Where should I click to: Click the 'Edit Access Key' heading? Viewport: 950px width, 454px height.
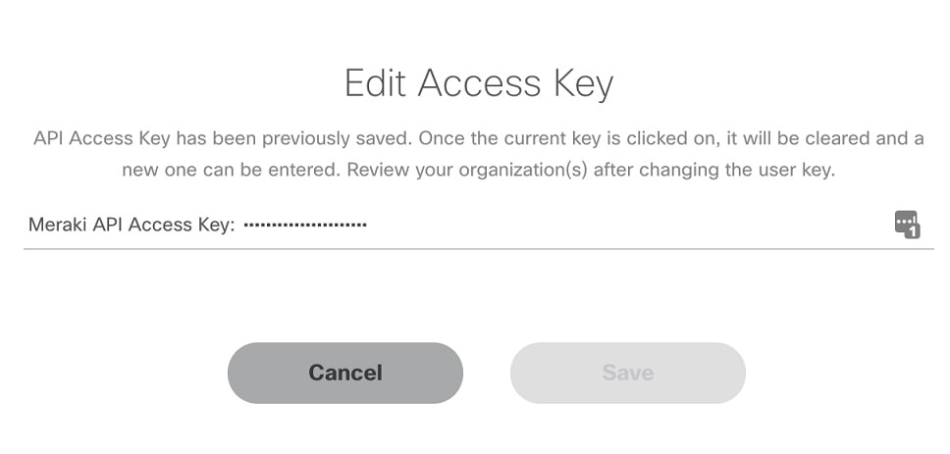pyautogui.click(x=479, y=83)
